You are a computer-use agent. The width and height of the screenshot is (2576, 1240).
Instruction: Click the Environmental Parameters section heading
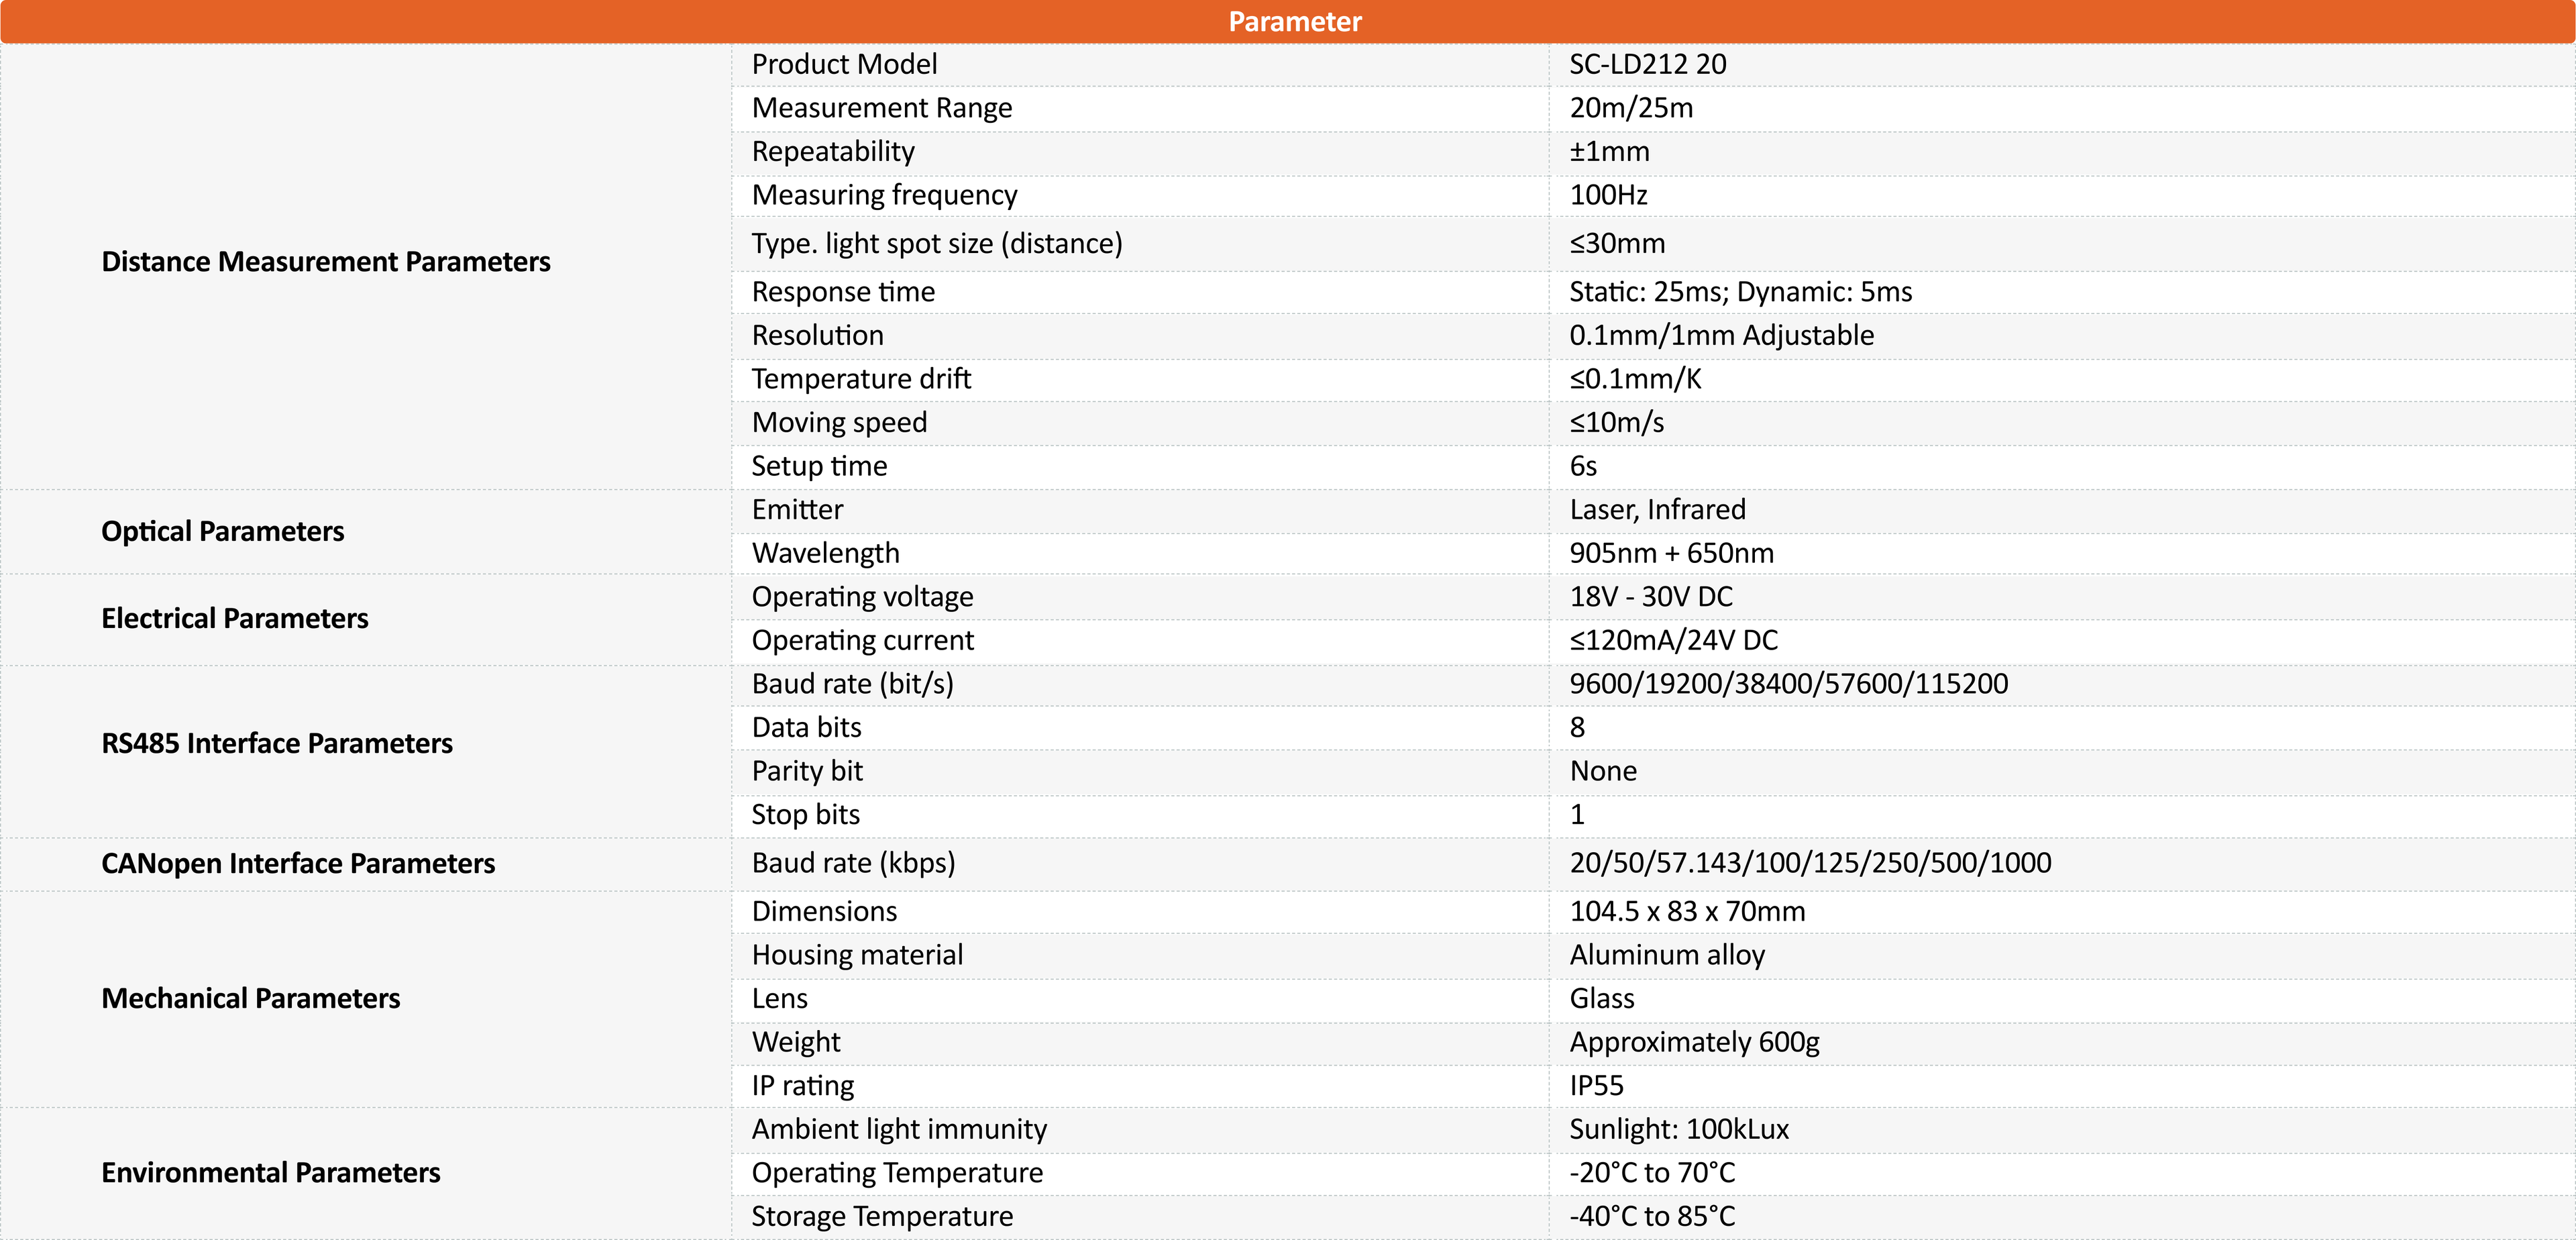click(270, 1172)
